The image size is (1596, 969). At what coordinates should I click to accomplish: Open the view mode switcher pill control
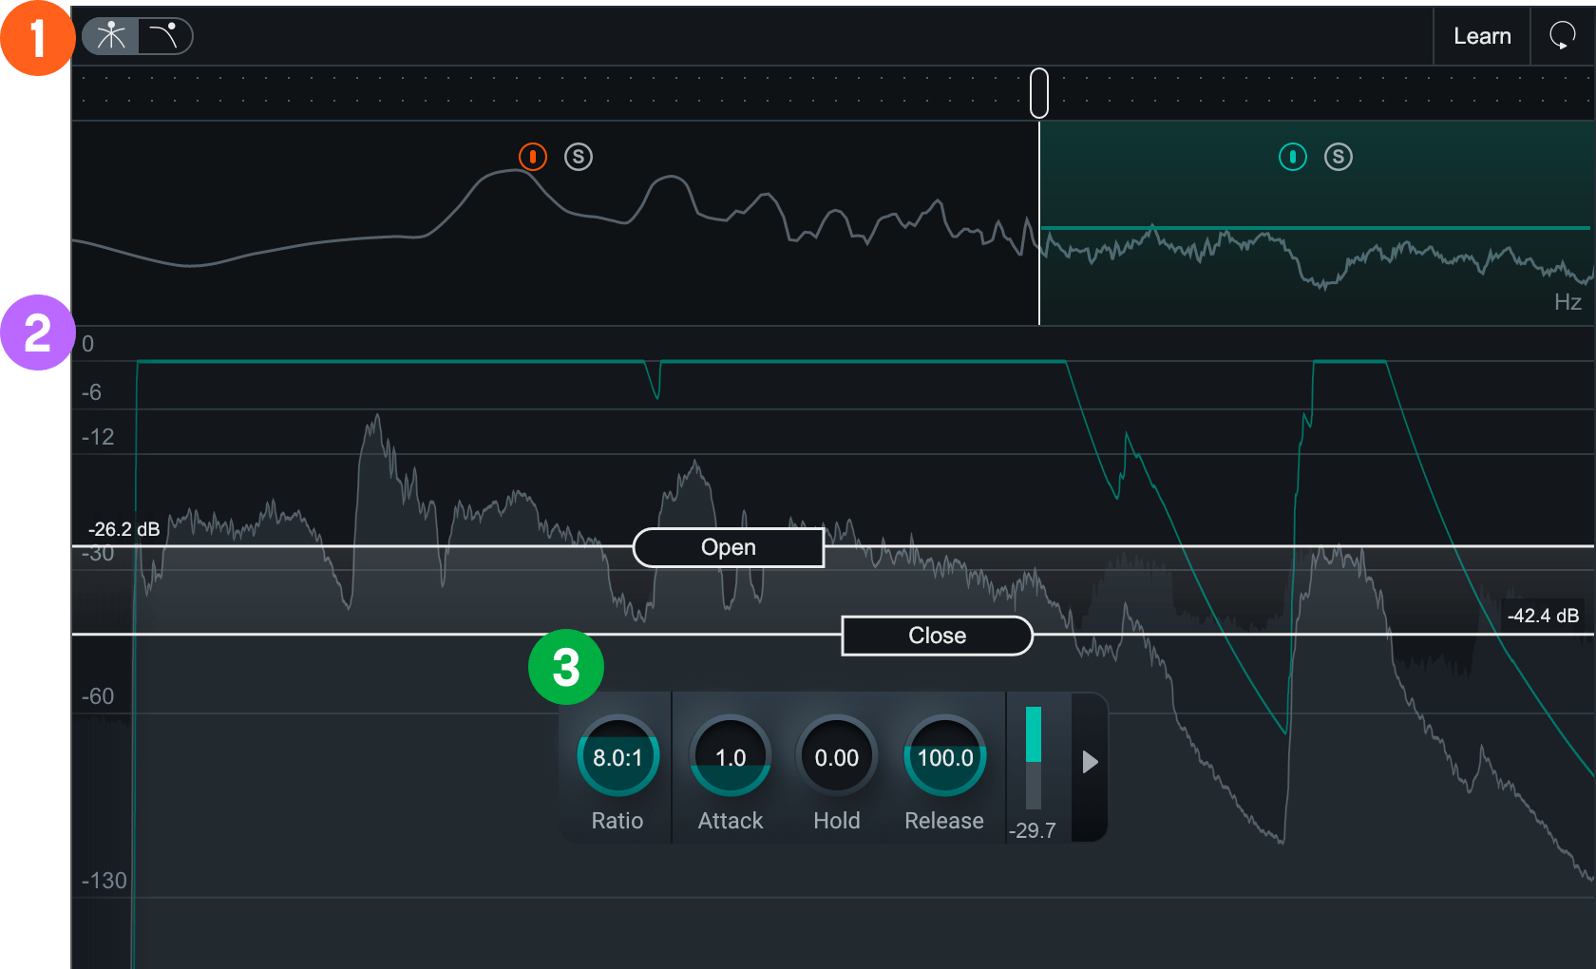139,36
